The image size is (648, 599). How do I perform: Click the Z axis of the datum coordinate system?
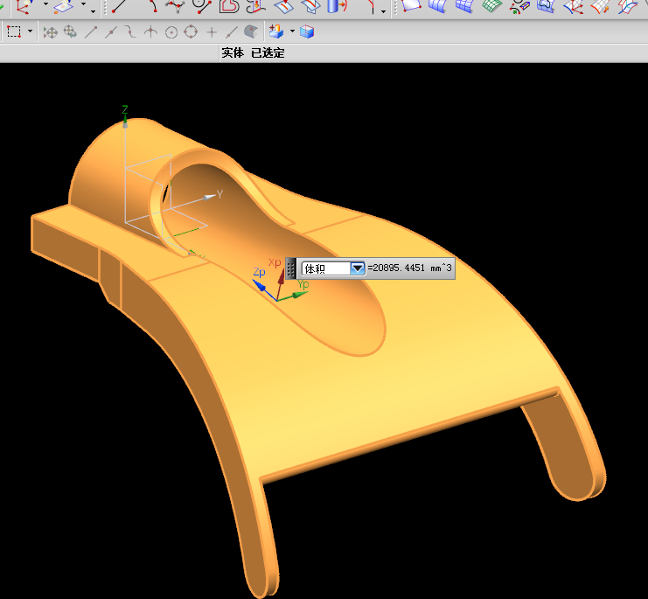pyautogui.click(x=125, y=117)
